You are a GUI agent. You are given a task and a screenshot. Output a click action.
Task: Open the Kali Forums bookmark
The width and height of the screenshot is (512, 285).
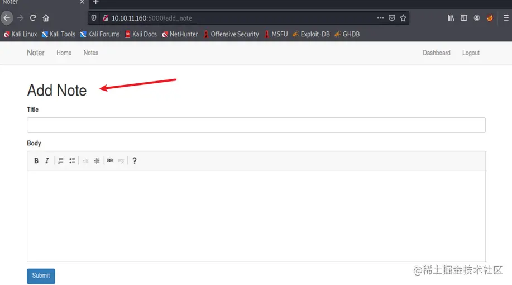100,34
